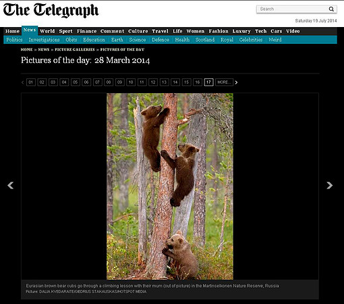This screenshot has height=304, width=344.
Task: Select the current picture 17 button
Action: point(208,82)
